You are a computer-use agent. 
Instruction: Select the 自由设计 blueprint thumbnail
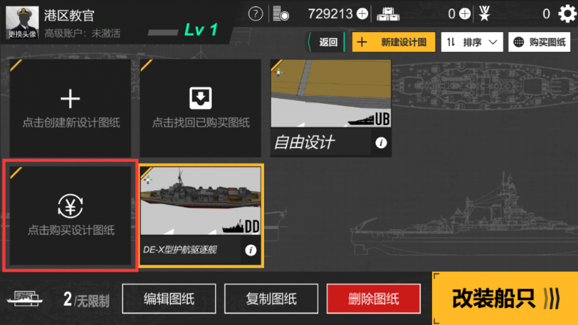pyautogui.click(x=331, y=94)
